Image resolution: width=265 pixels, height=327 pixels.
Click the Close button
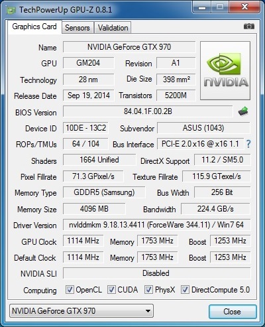(x=233, y=312)
